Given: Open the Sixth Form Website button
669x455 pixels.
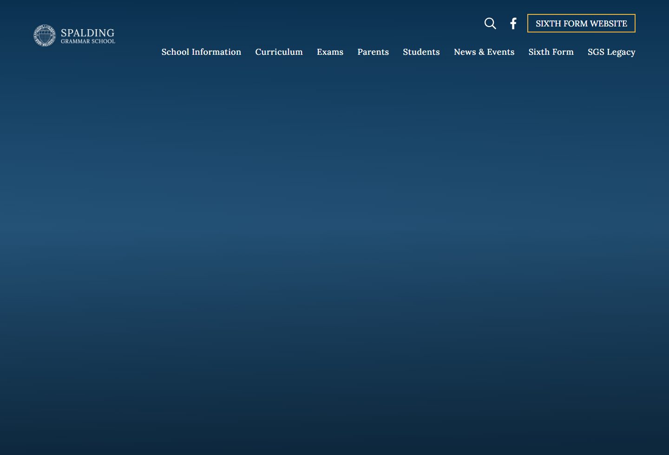Looking at the screenshot, I should point(581,23).
